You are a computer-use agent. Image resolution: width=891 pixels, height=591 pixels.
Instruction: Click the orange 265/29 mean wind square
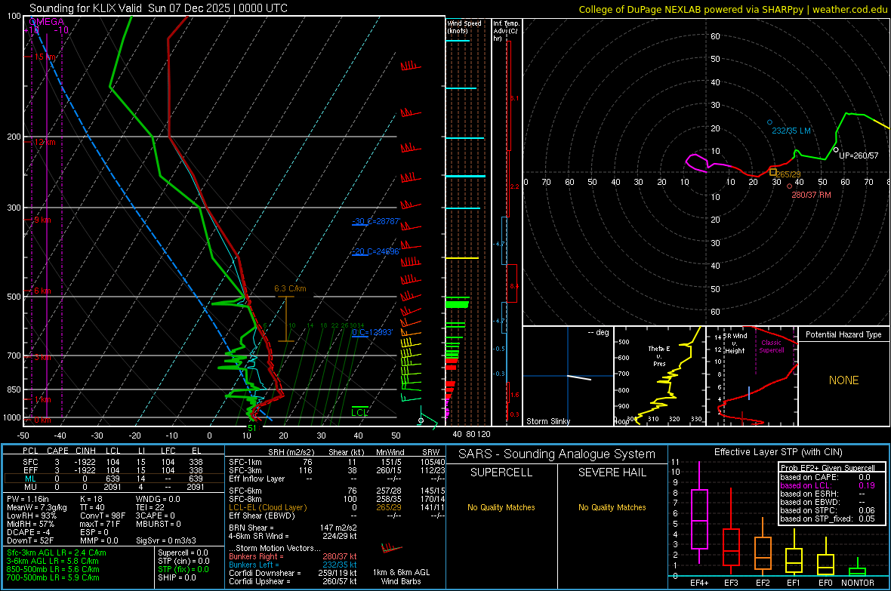coord(772,171)
